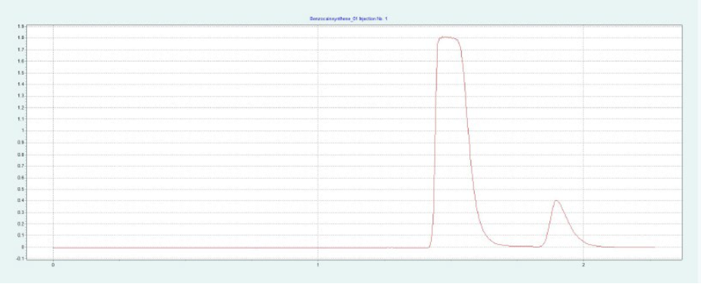This screenshot has height=284, width=701.
Task: Click the apex of the small second peak
Action: click(556, 200)
